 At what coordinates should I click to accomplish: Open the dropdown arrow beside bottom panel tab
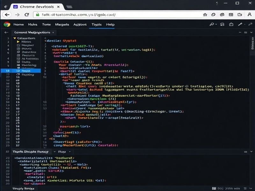(x=55, y=152)
